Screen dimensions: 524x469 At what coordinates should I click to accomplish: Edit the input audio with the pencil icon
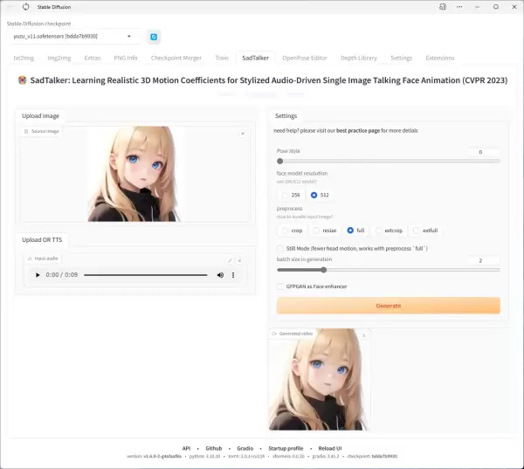click(x=230, y=260)
